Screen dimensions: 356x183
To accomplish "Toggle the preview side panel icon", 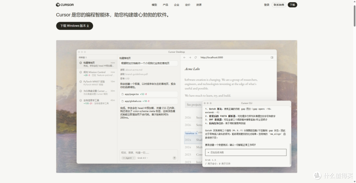I will tap(272, 58).
